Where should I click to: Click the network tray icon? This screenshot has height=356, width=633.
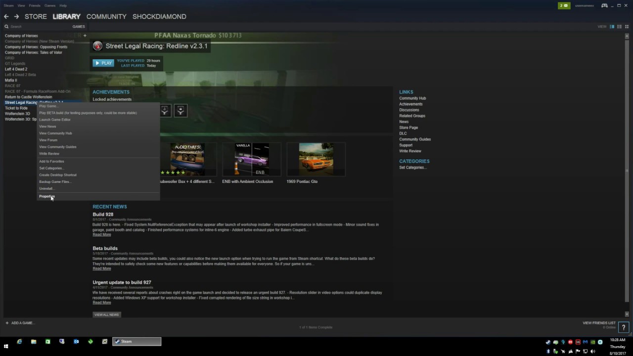(585, 352)
